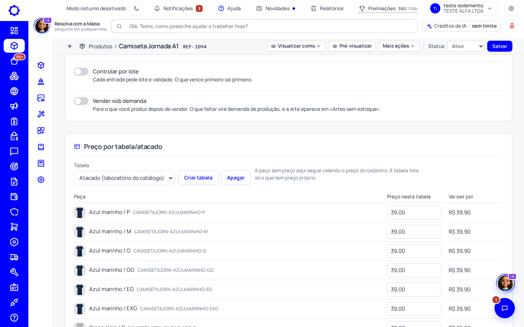Click the calculator icon in secondary sidebar
Image resolution: width=524 pixels, height=327 pixels.
pyautogui.click(x=41, y=163)
